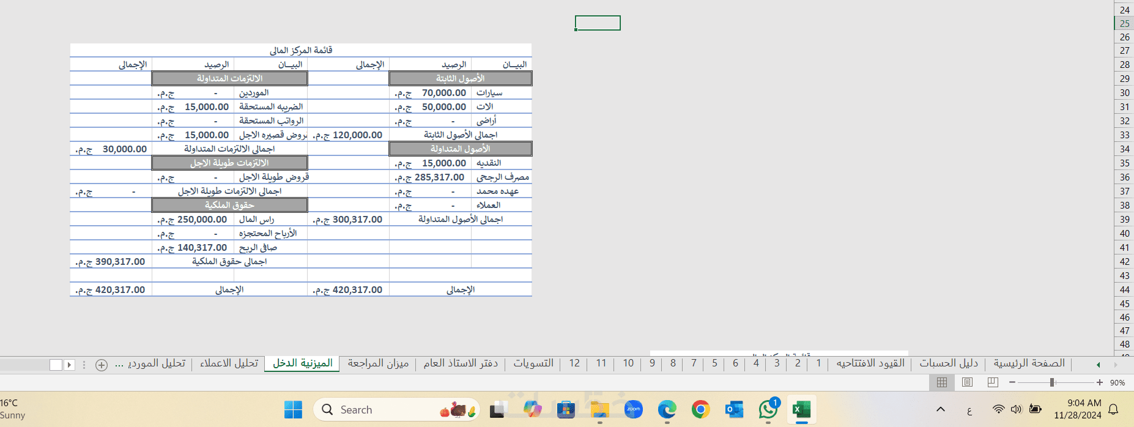Click the 140,317.00 صافى الربح cell
Viewport: 1134px width, 427px height.
(193, 248)
